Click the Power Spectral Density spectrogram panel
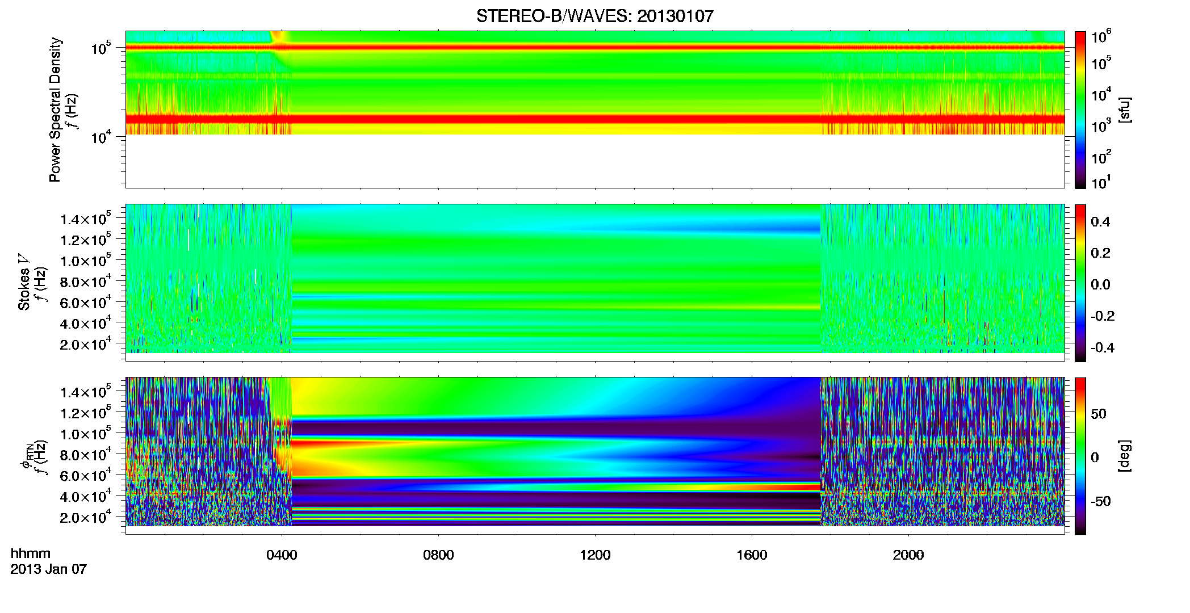 [595, 109]
